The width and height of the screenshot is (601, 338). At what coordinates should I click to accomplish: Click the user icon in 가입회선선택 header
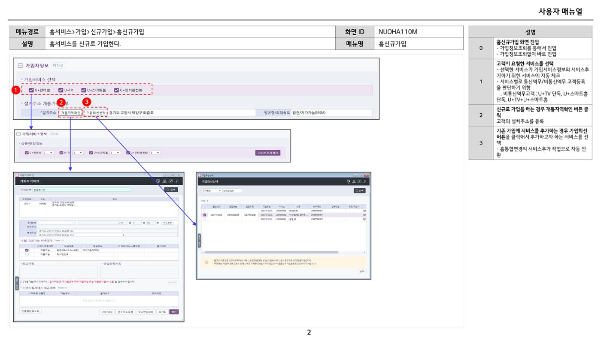pos(354,181)
